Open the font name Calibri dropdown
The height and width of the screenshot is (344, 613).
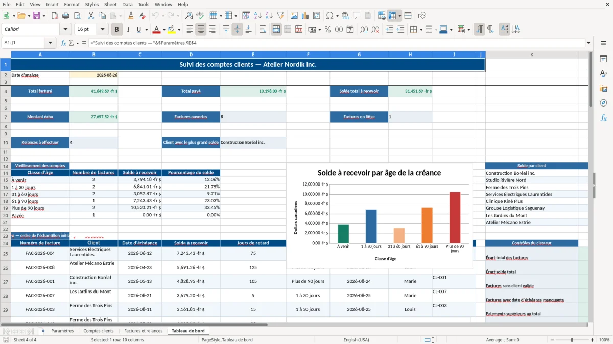click(65, 30)
